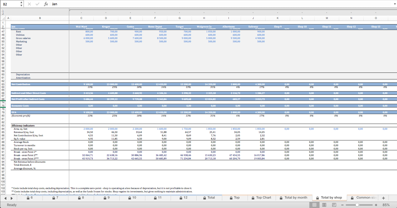The image size is (397, 208).
Task: Select the Total by shop sheet tab
Action: 329,198
